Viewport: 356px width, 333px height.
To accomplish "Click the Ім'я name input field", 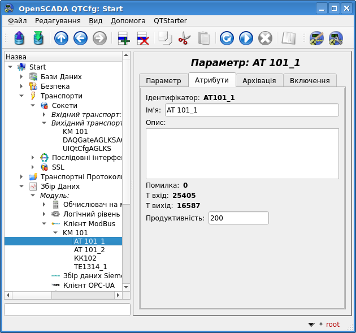I will coord(252,110).
